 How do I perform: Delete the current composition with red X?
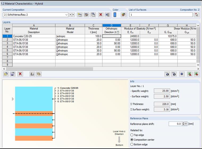click(x=101, y=15)
